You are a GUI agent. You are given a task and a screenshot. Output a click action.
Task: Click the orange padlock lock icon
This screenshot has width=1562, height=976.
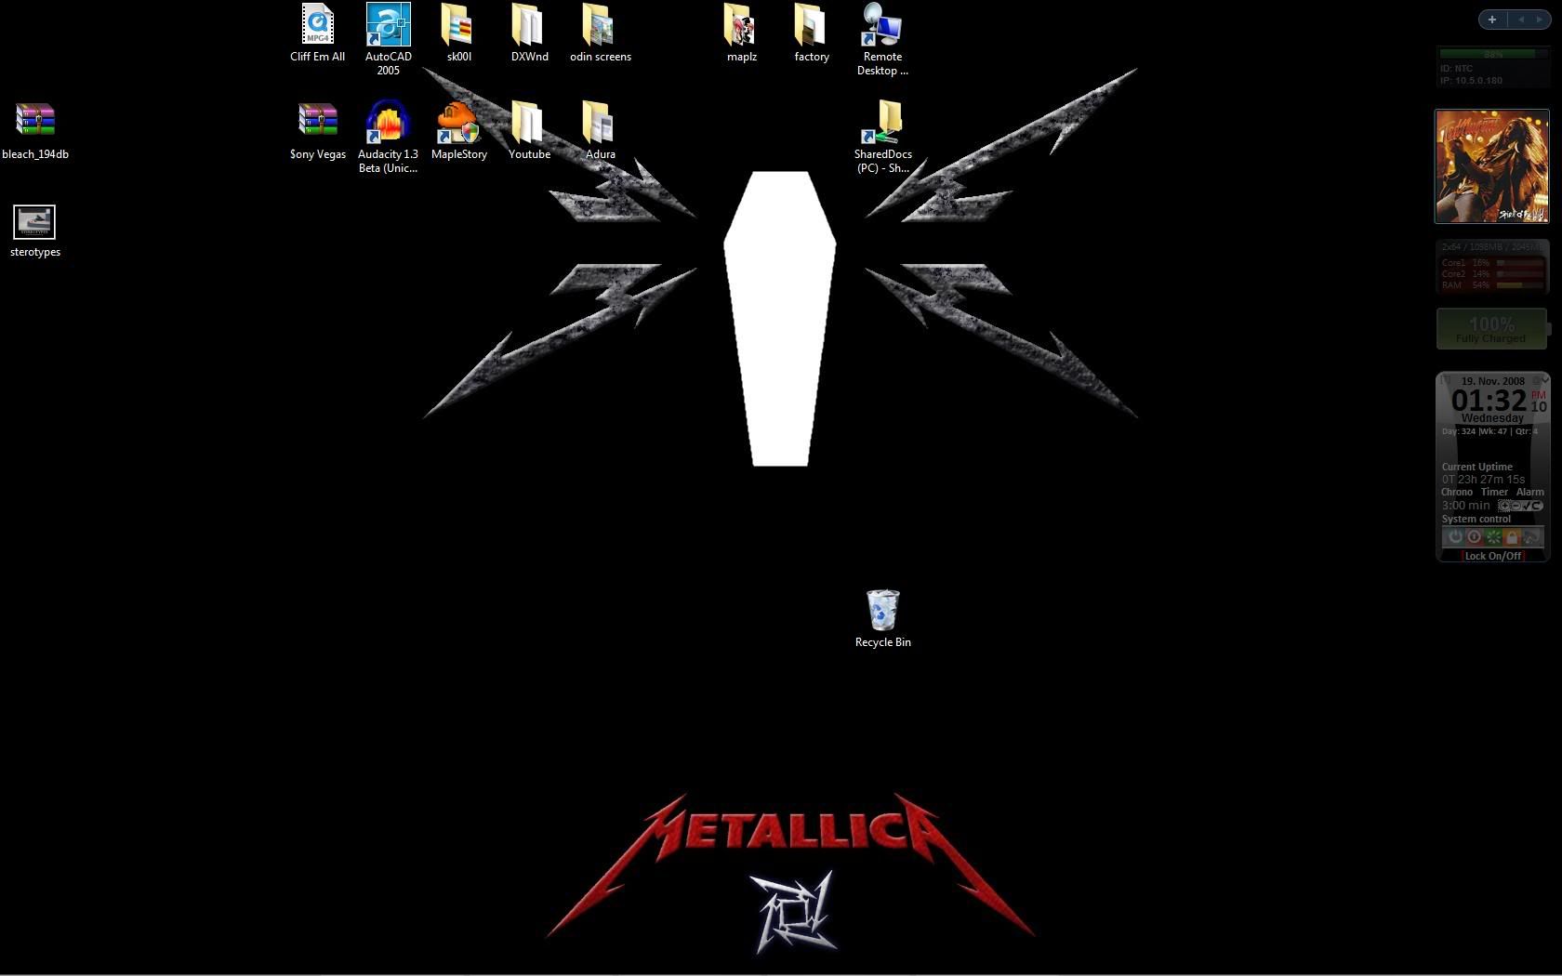(x=1512, y=536)
